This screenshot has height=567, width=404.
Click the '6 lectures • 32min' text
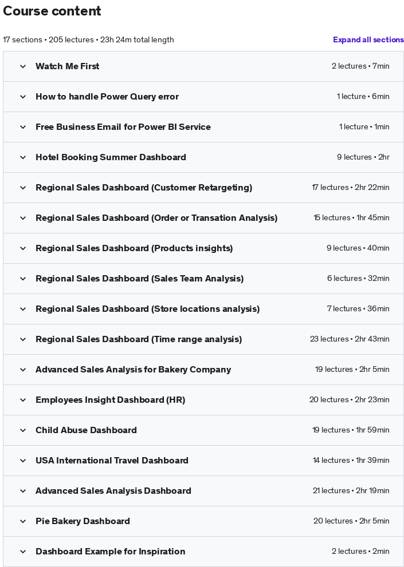click(358, 279)
